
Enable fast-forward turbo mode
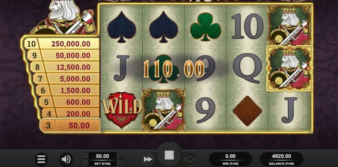148,159
